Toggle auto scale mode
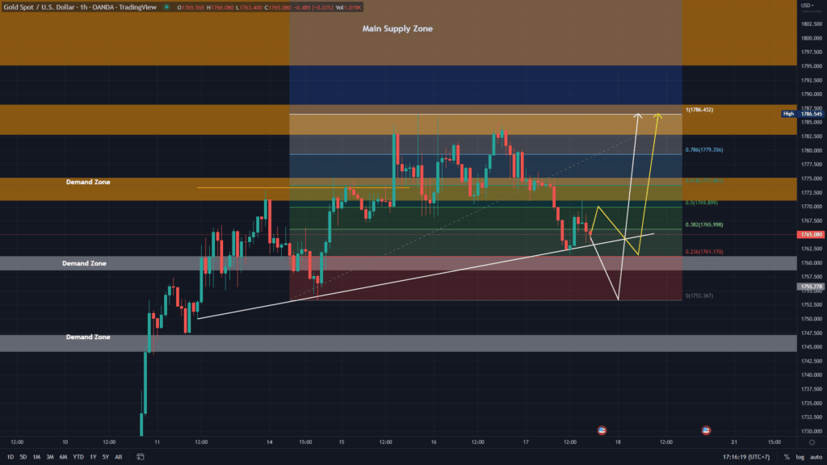 [814, 457]
